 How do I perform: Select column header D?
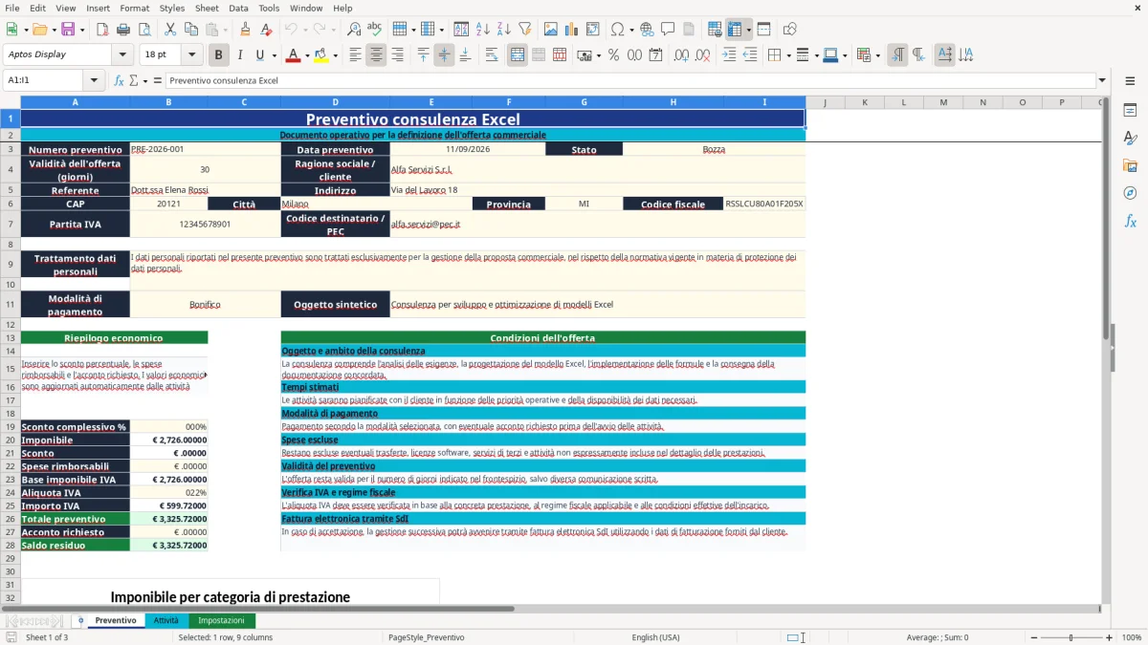(335, 101)
